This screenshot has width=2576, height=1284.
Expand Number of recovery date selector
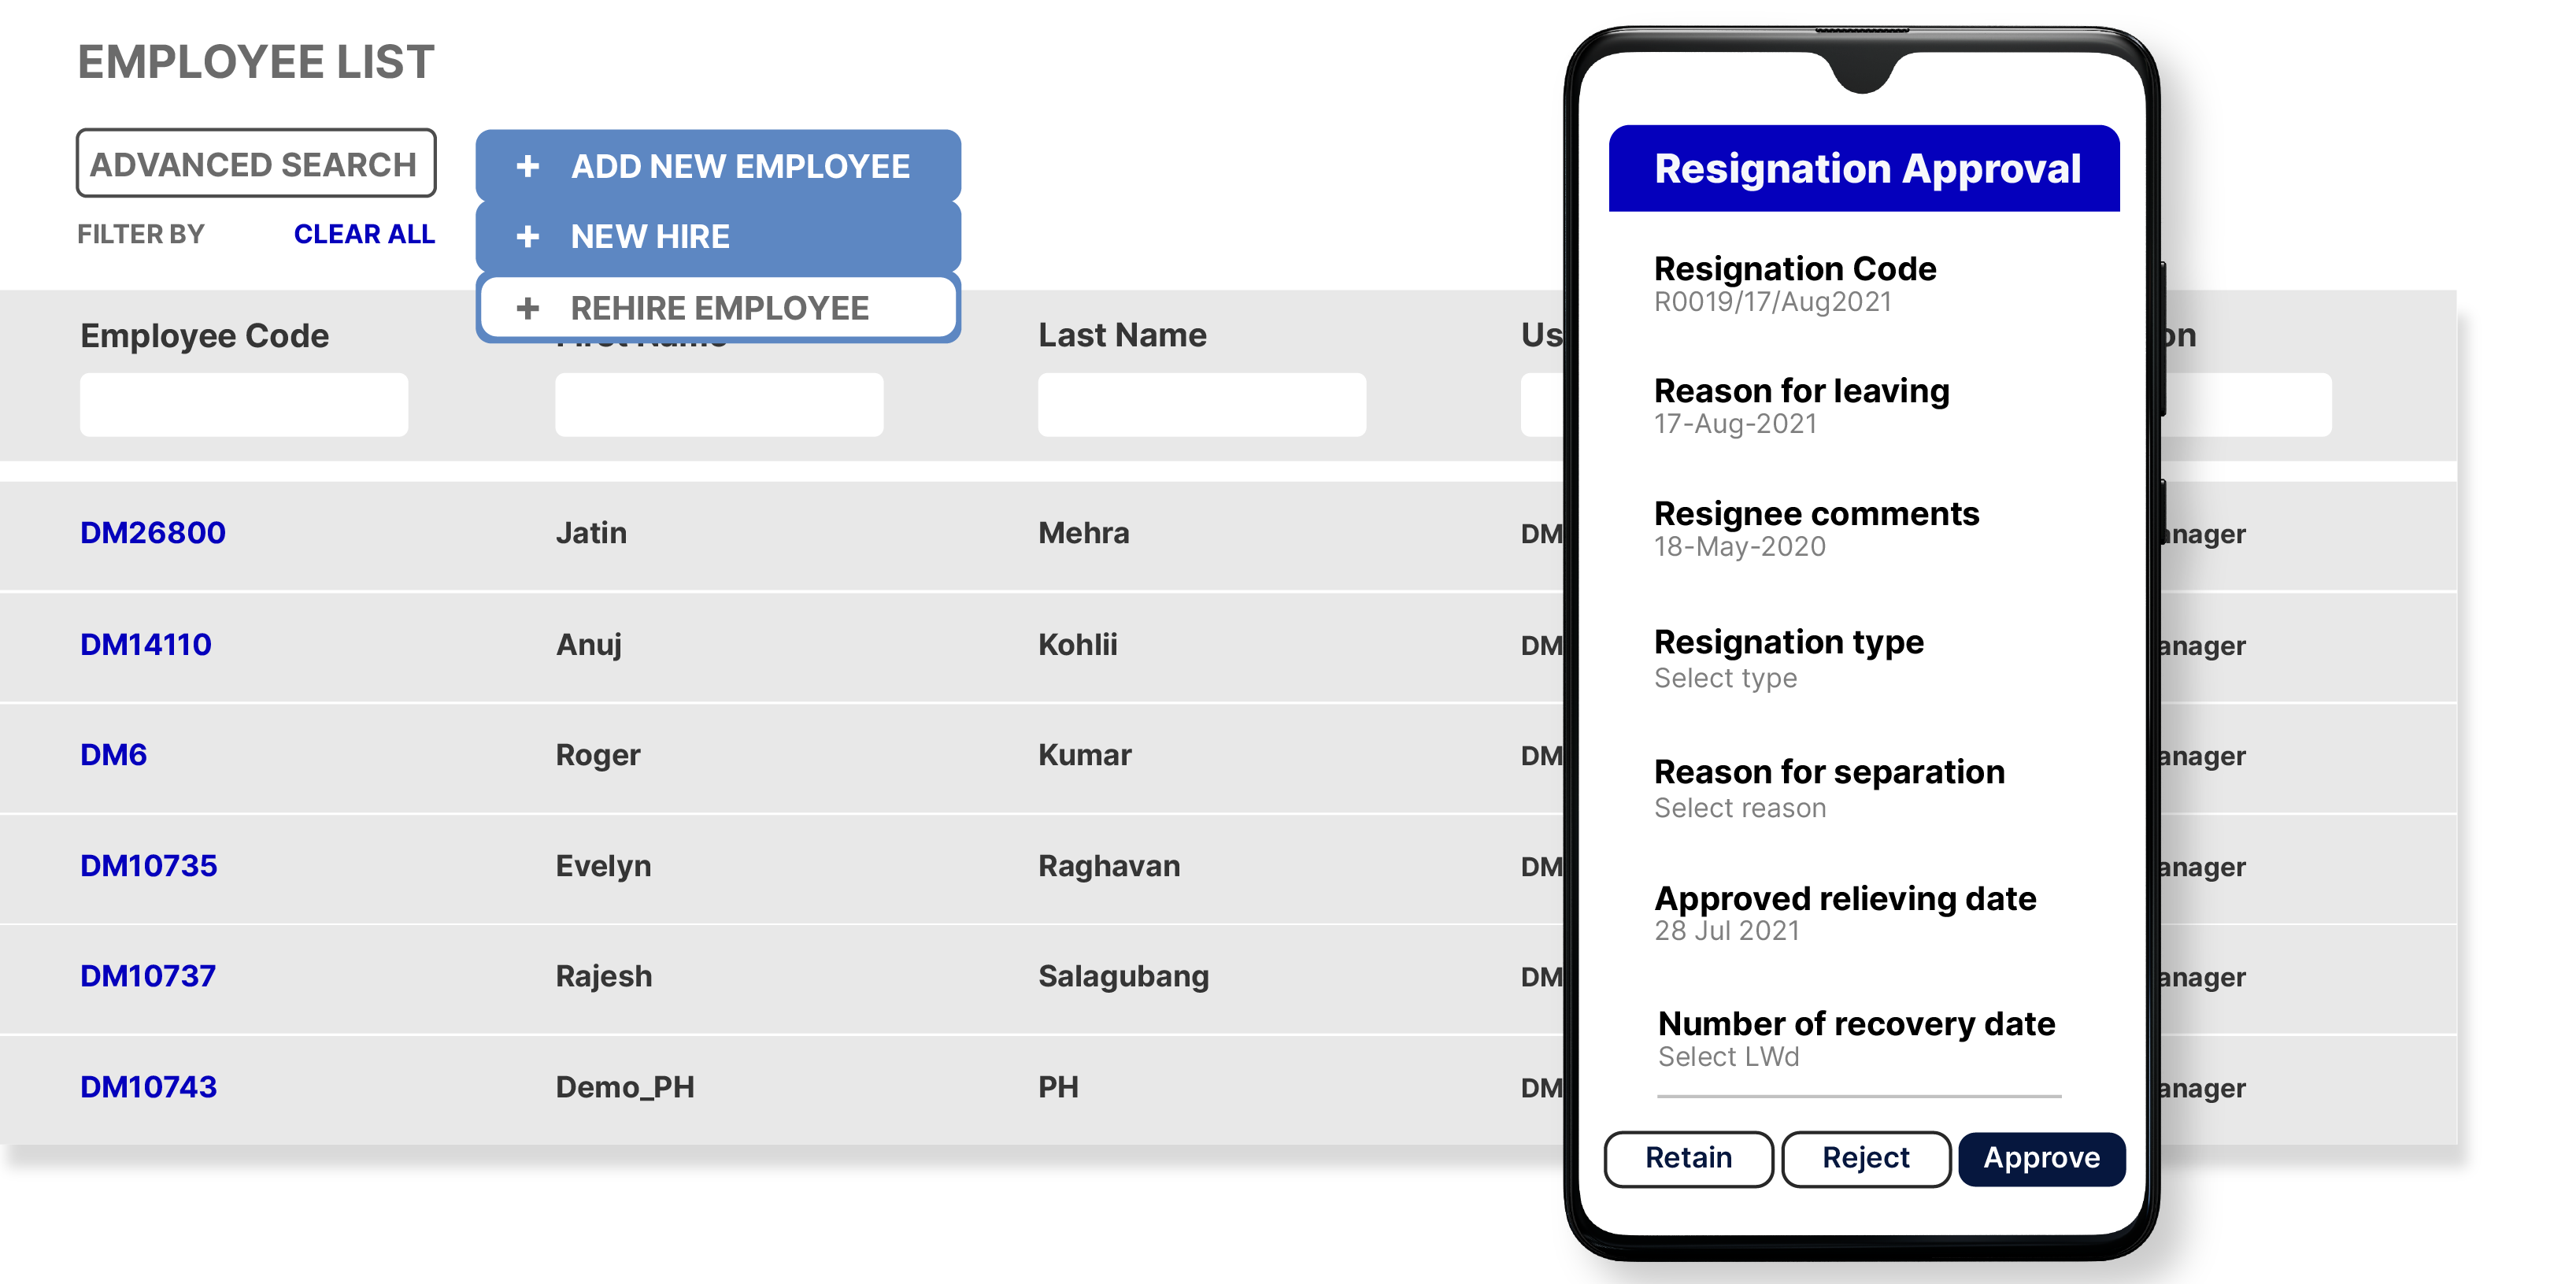pyautogui.click(x=1728, y=1057)
